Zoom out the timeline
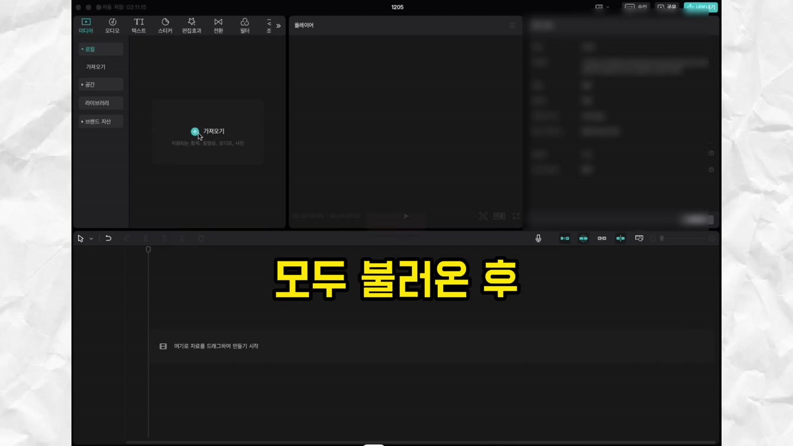This screenshot has height=446, width=793. click(653, 238)
